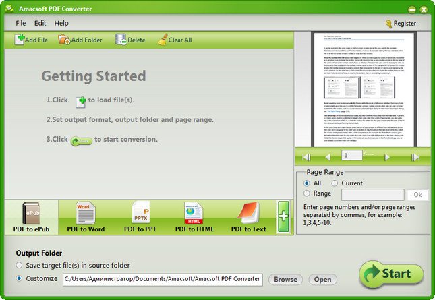Click the page range text field

click(x=372, y=195)
